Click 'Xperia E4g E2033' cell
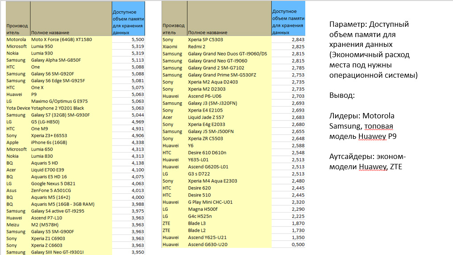The image size is (453, 255). point(229,124)
